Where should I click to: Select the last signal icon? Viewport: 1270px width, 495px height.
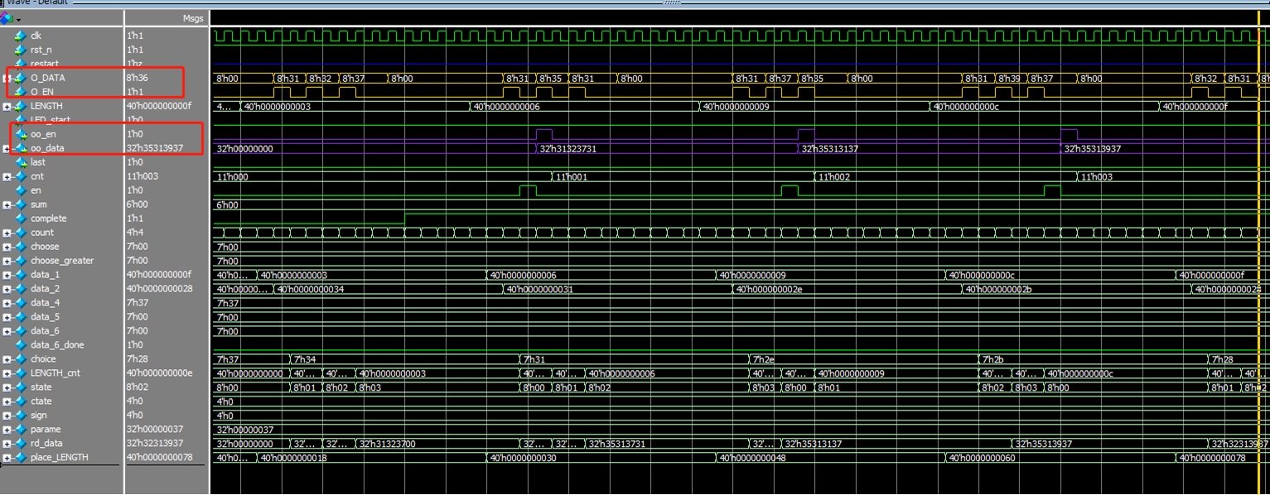pos(22,162)
